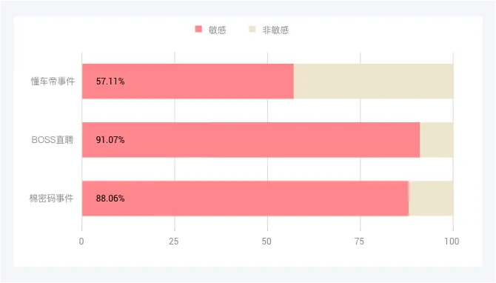Click the 88.06% data label
Image resolution: width=496 pixels, height=283 pixels.
[110, 199]
